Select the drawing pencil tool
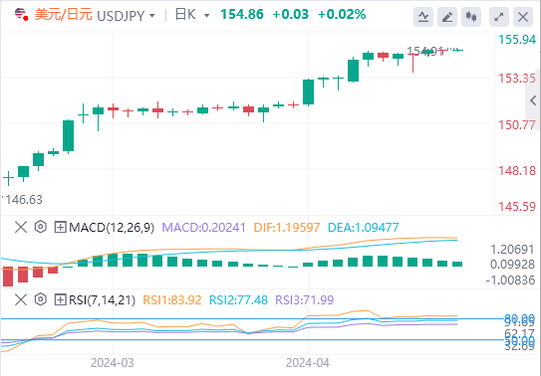The image size is (541, 376). pyautogui.click(x=447, y=17)
